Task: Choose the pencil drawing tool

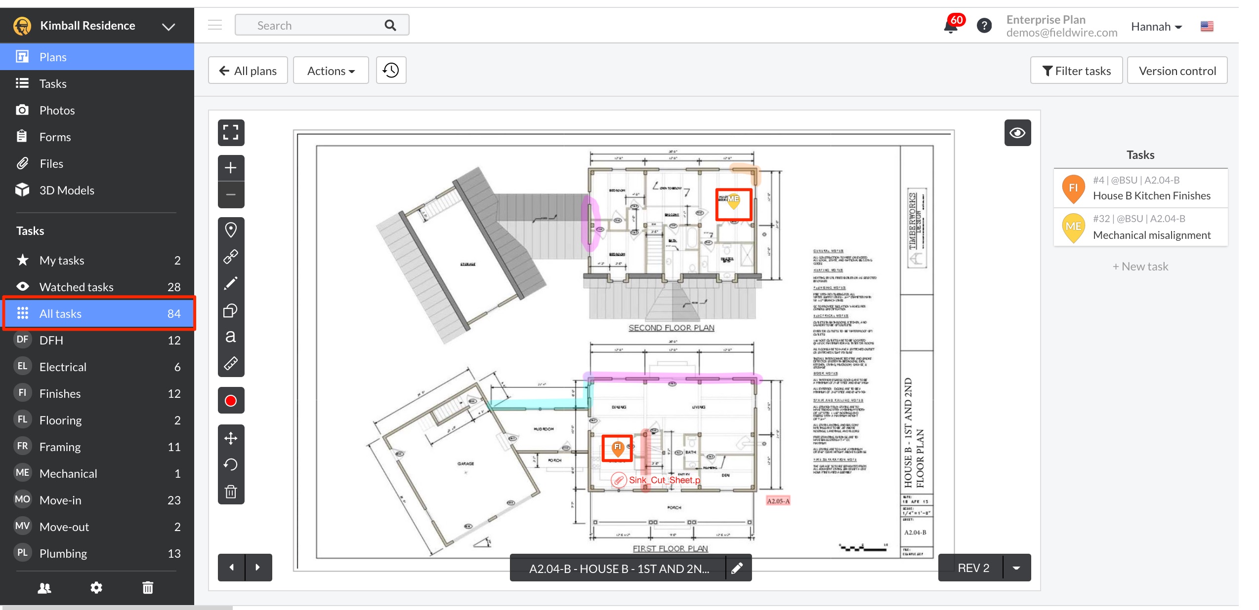Action: pos(231,283)
